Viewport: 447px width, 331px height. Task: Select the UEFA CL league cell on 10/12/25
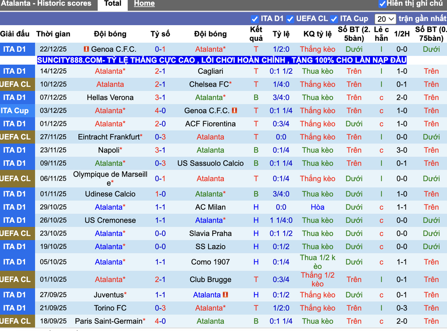pos(17,84)
